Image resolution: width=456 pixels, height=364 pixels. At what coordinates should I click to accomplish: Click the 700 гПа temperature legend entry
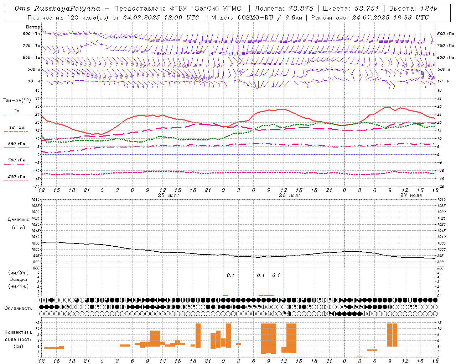[17, 160]
